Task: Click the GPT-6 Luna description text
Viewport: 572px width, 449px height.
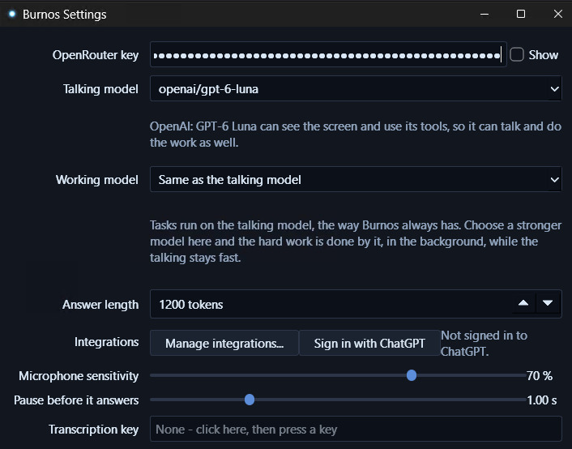Action: (x=356, y=135)
